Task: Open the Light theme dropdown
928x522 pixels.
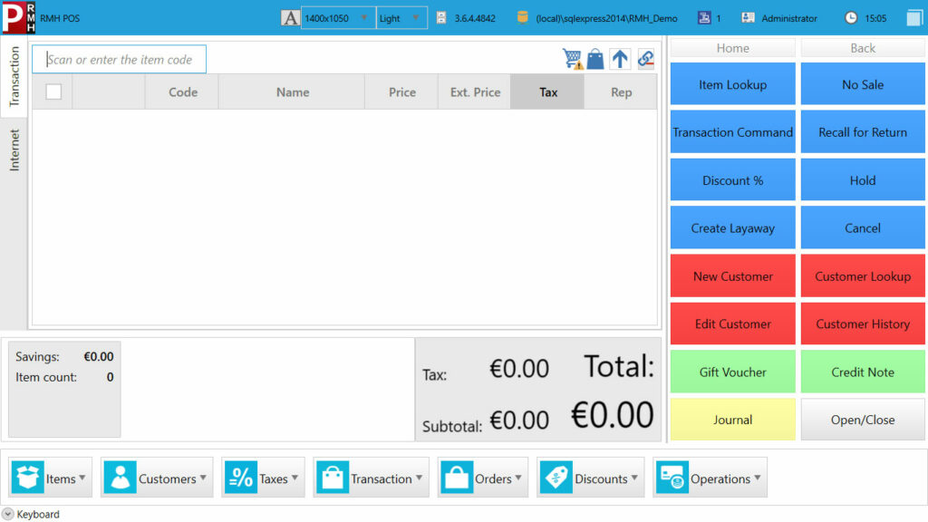Action: [x=401, y=18]
